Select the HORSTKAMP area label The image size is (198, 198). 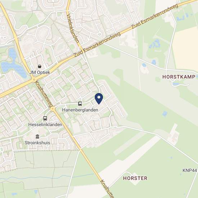(x=179, y=77)
